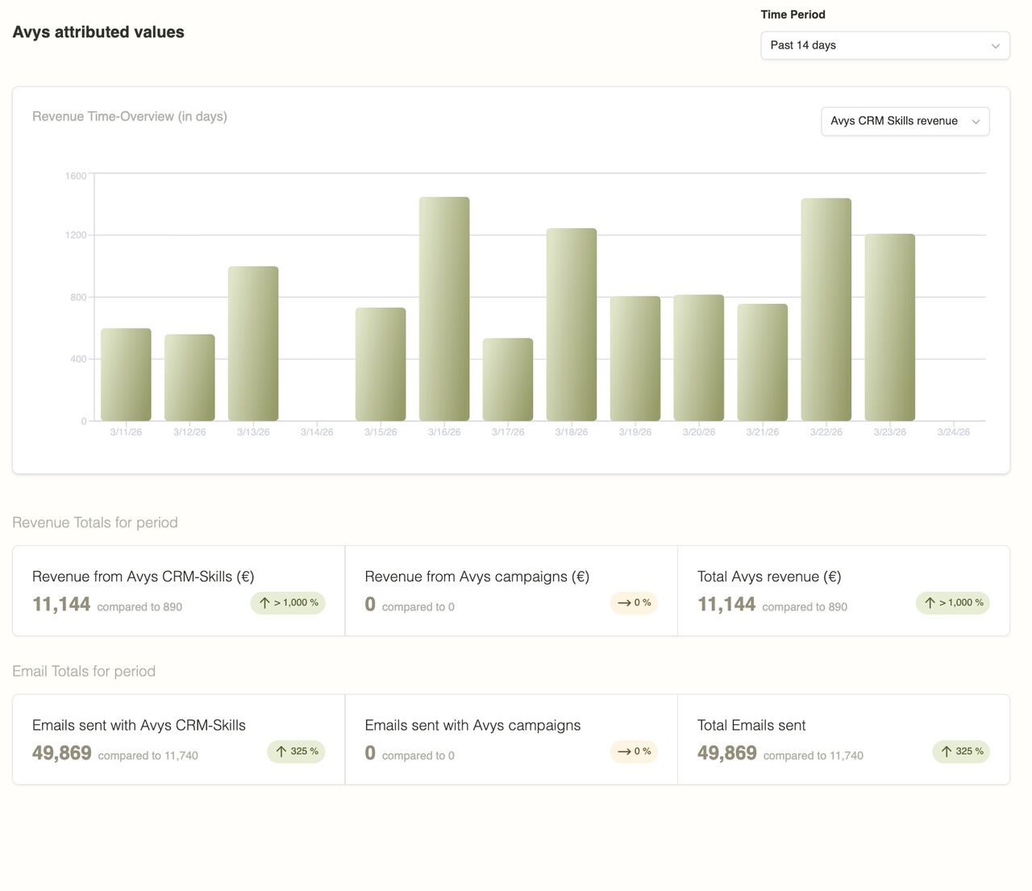Select the 3/22/26 revenue bar
Screen dimensions: 1032x891
826,310
